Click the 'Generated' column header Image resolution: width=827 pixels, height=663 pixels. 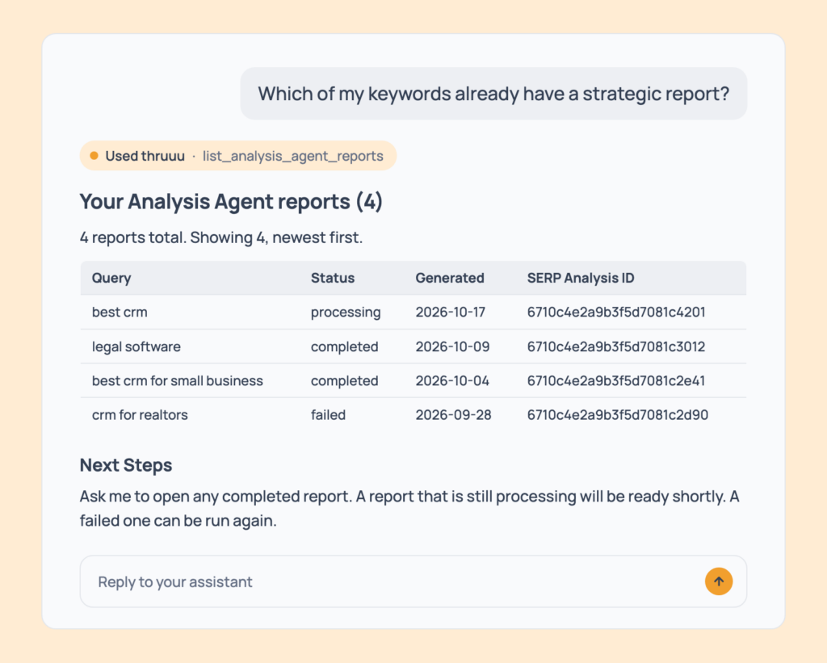tap(449, 278)
